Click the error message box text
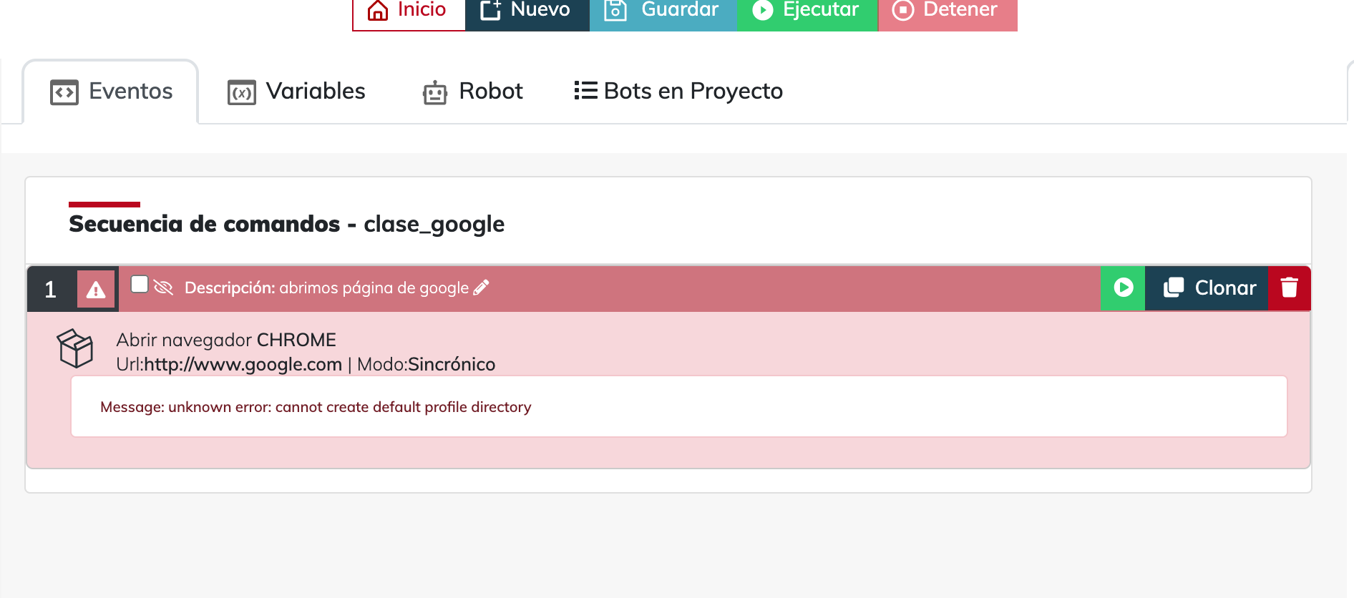This screenshot has width=1354, height=598. click(316, 407)
